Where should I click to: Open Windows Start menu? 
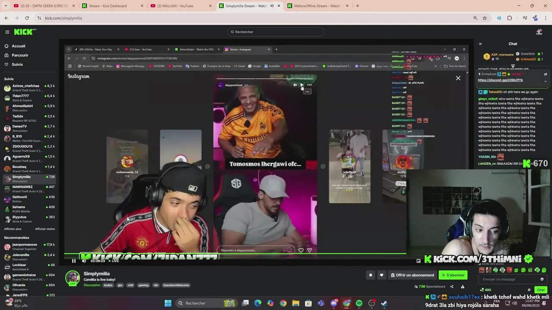point(168,303)
